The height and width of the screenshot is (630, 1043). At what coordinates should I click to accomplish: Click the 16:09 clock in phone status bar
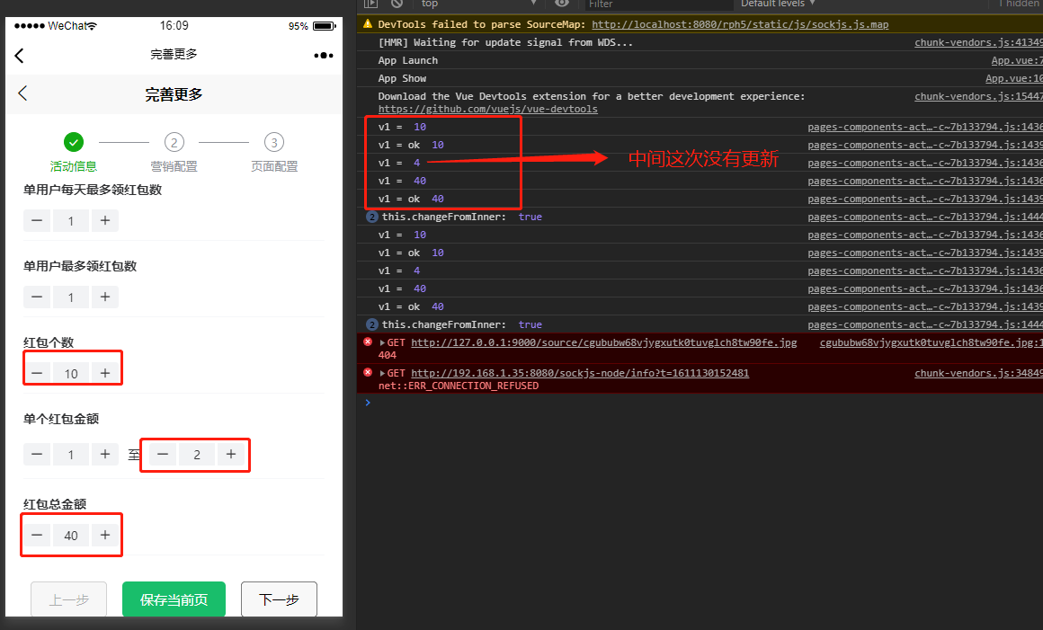tap(174, 26)
